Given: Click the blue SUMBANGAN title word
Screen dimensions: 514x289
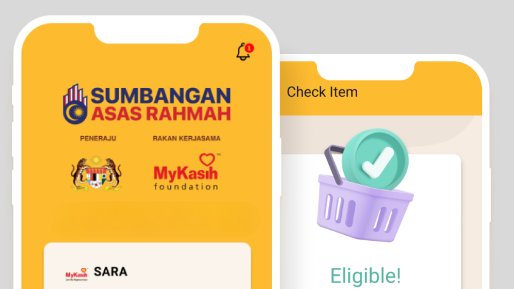Looking at the screenshot, I should 161,96.
